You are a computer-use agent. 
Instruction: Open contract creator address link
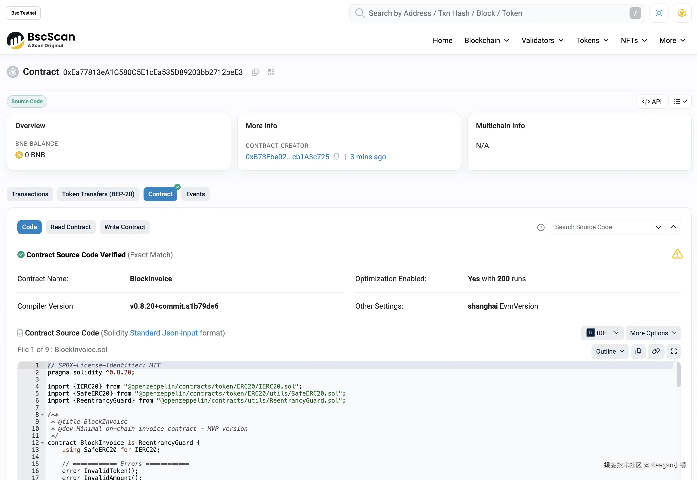(x=287, y=157)
